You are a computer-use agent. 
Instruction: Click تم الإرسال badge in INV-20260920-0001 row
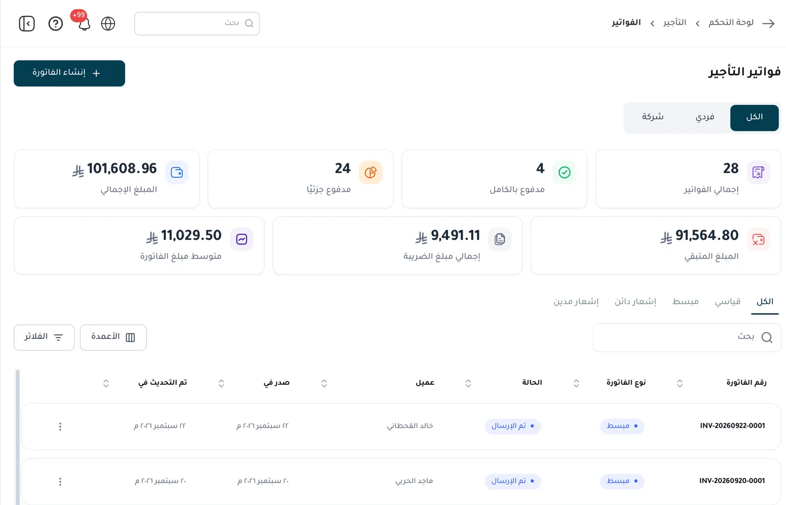(513, 481)
